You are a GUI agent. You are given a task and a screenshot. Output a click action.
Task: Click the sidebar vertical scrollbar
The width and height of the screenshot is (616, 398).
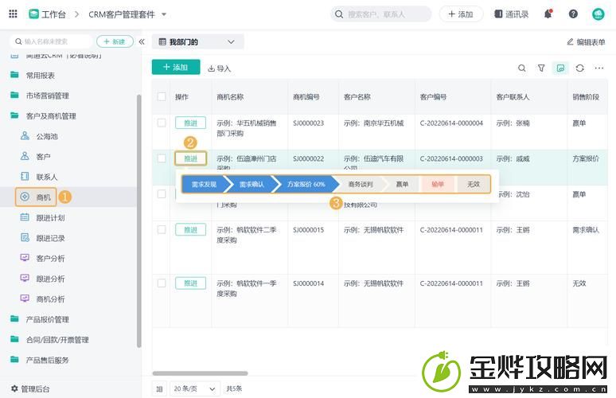click(138, 221)
